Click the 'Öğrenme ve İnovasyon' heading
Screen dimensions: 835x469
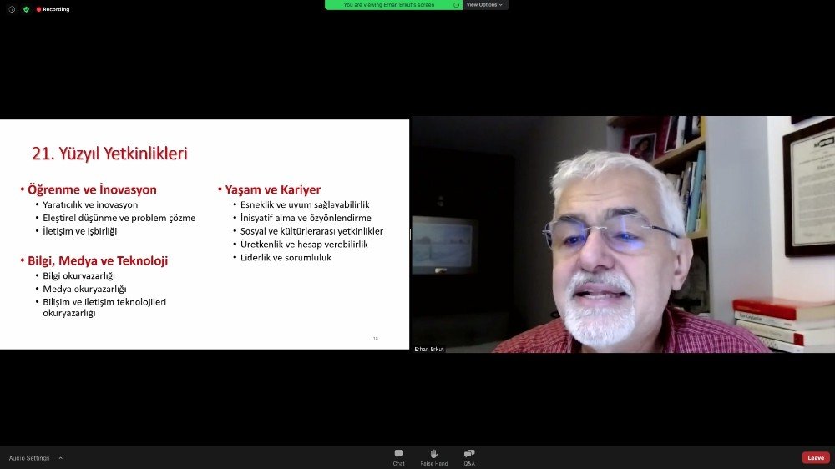[x=92, y=189]
